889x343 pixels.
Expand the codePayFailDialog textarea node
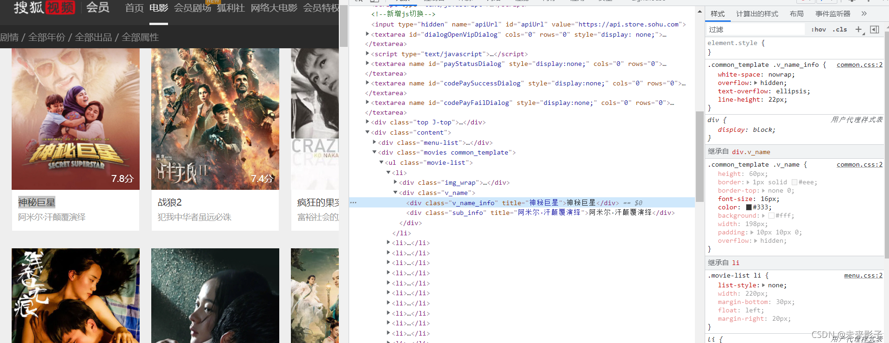[x=368, y=103]
